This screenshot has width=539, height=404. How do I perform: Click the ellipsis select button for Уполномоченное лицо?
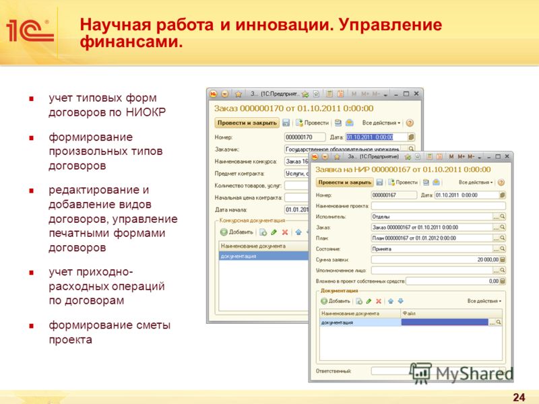pyautogui.click(x=496, y=271)
